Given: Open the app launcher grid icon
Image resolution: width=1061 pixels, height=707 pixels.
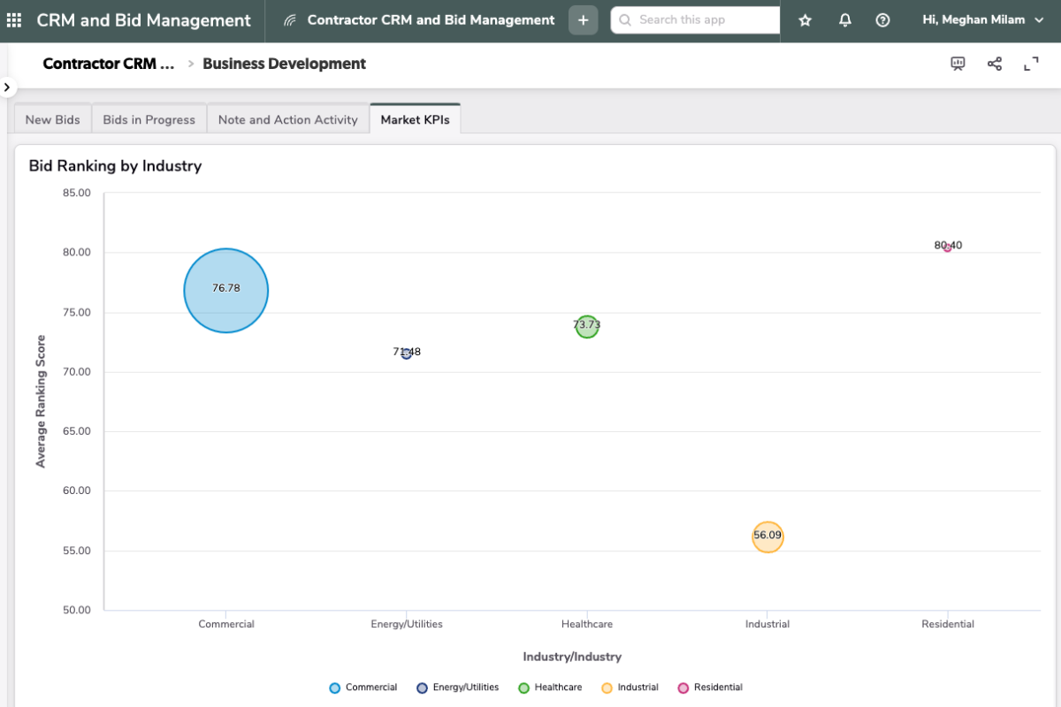Looking at the screenshot, I should pyautogui.click(x=14, y=20).
